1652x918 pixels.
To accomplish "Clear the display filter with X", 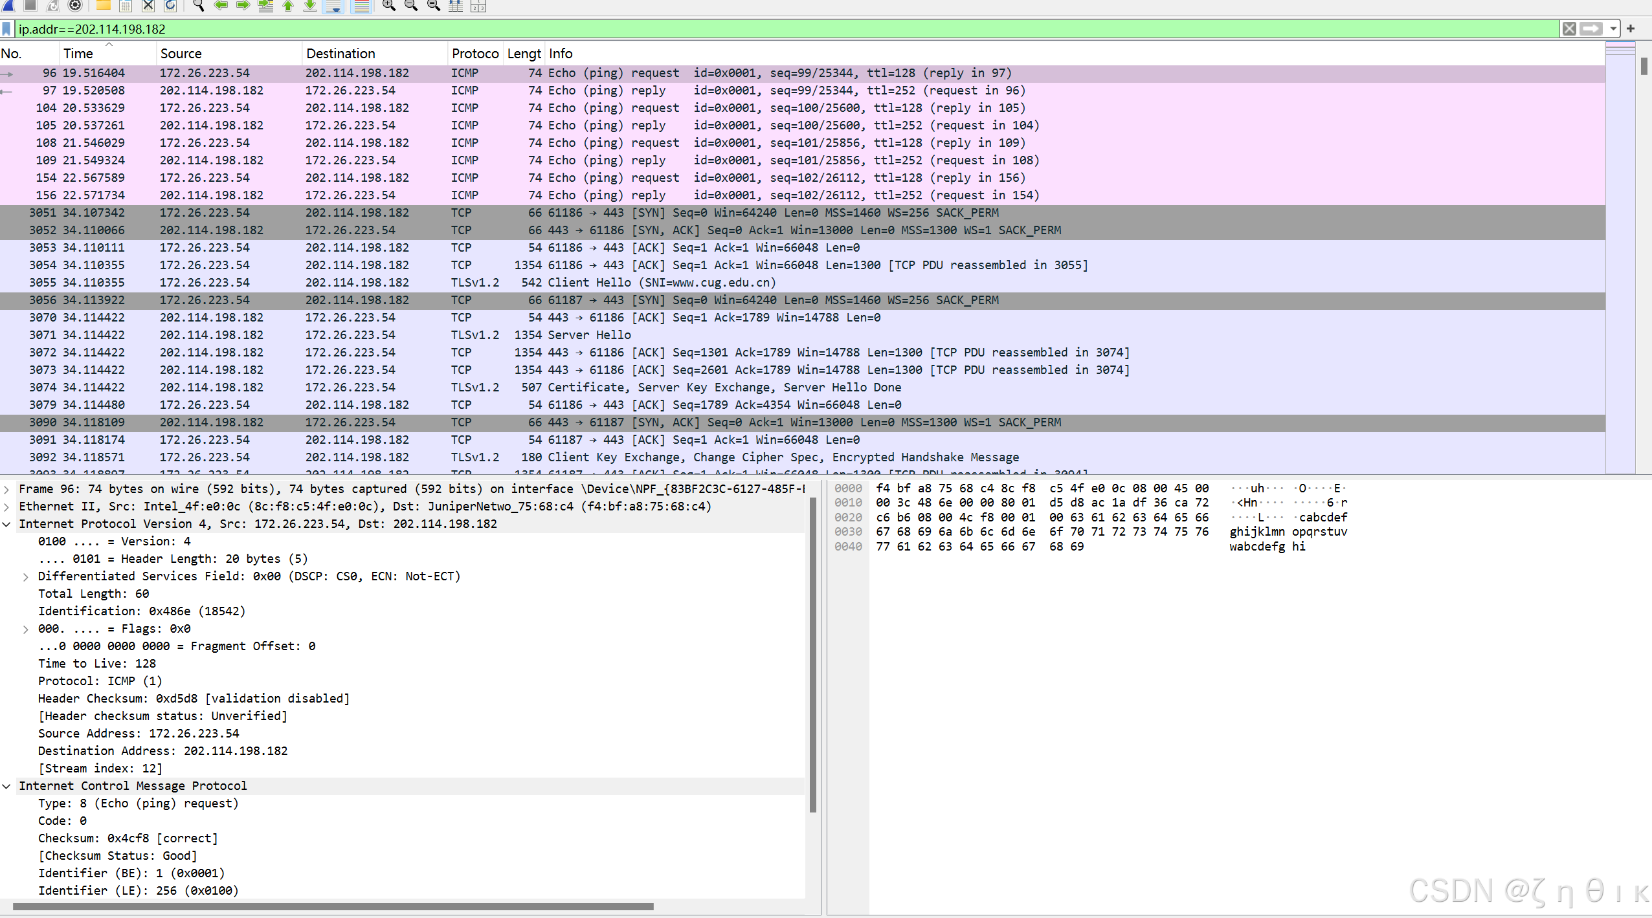I will click(x=1569, y=29).
